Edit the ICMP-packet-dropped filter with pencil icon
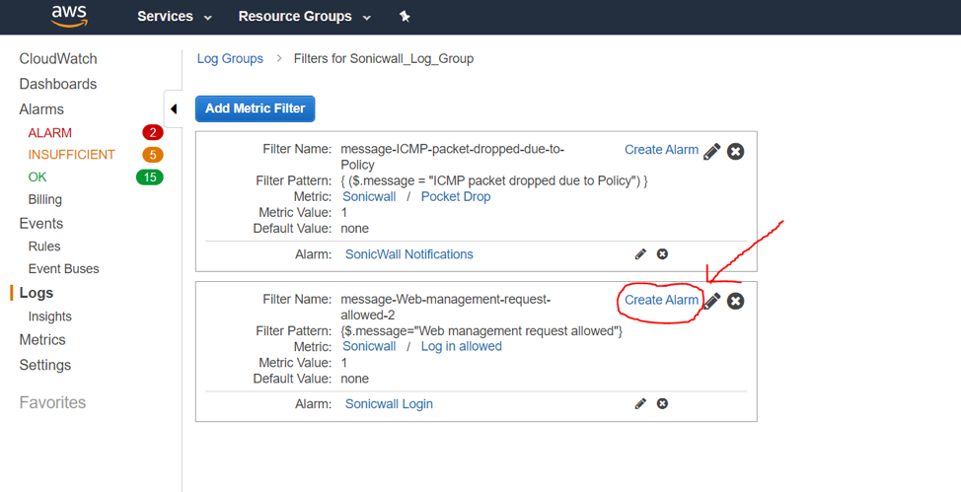Screen dimensions: 961x492 pyautogui.click(x=711, y=151)
